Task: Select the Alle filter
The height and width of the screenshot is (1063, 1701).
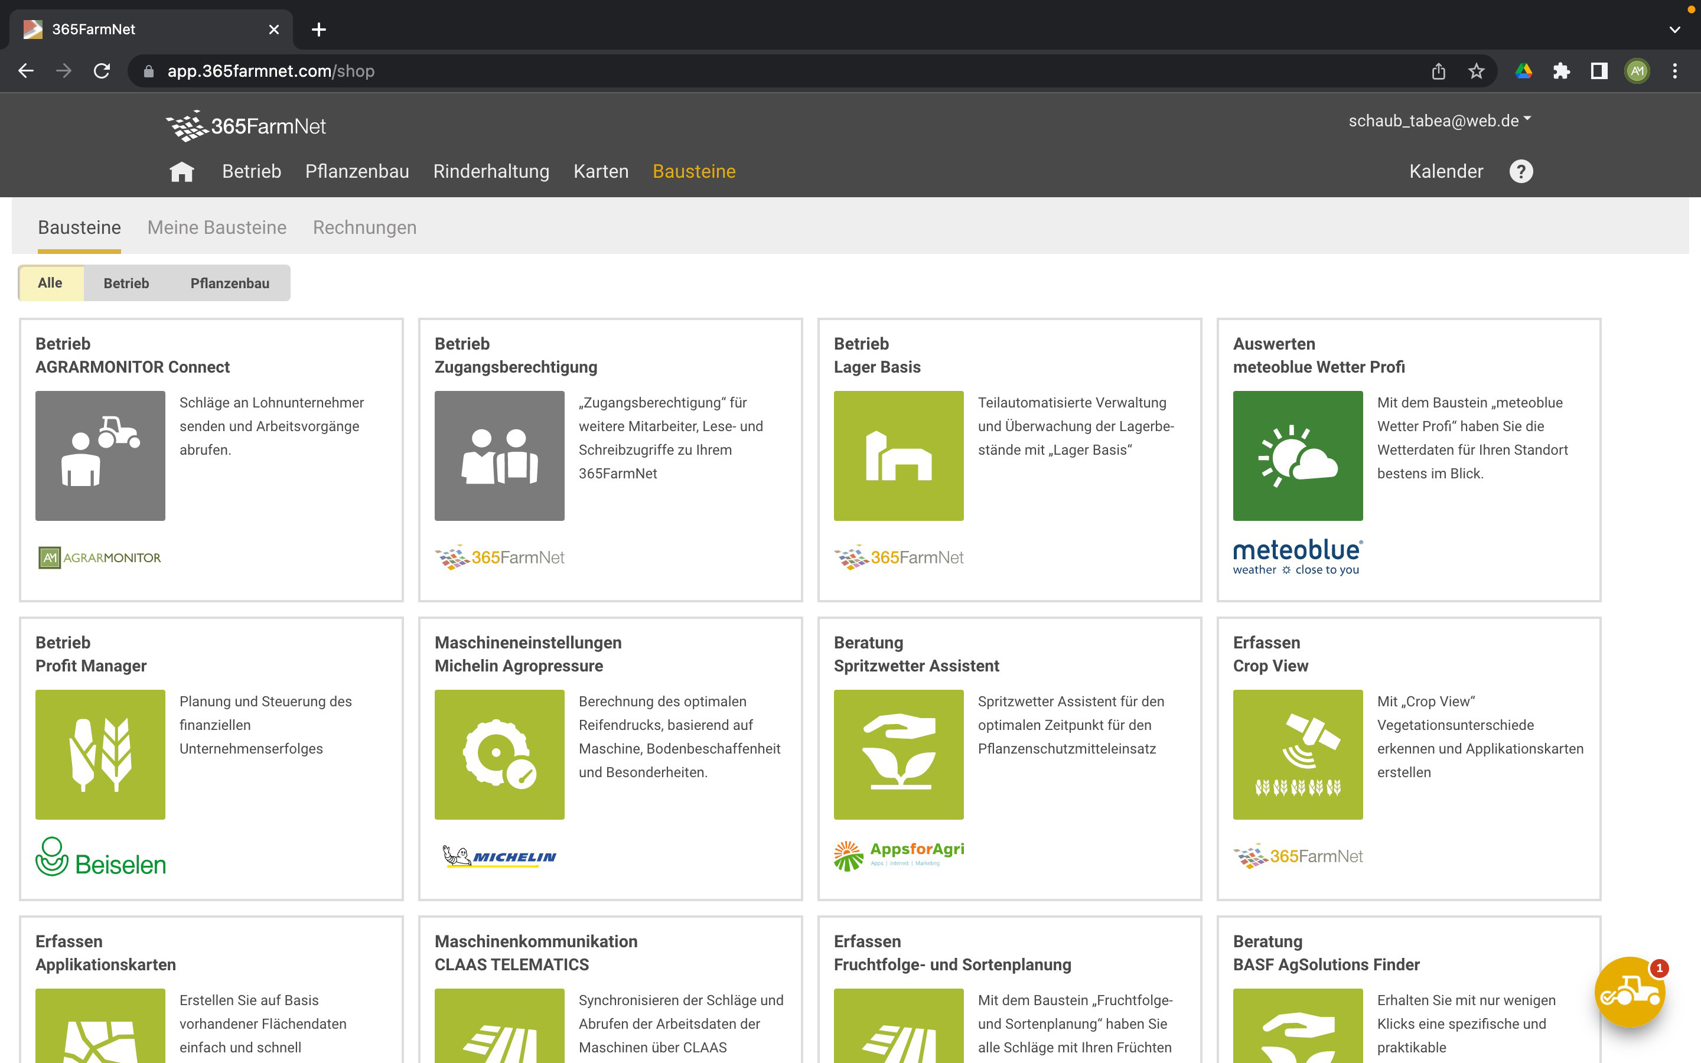Action: coord(50,283)
